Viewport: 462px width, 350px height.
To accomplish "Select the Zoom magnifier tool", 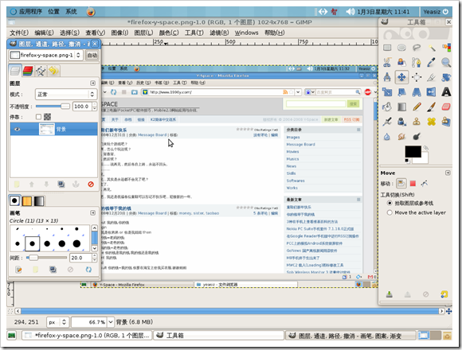I will tap(446, 62).
